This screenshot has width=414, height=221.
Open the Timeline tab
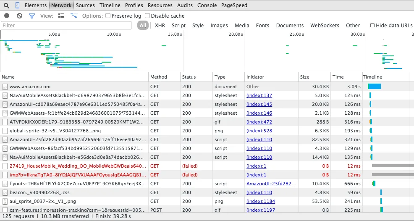click(x=110, y=5)
